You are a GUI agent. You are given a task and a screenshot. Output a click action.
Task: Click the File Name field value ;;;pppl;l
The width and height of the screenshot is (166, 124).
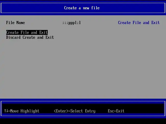point(72,23)
